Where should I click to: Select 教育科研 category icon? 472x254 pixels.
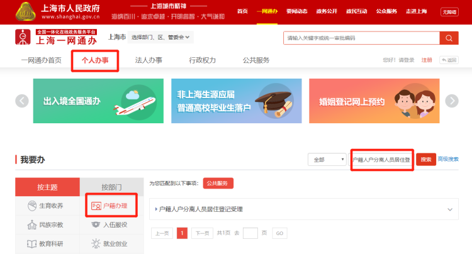(x=32, y=243)
